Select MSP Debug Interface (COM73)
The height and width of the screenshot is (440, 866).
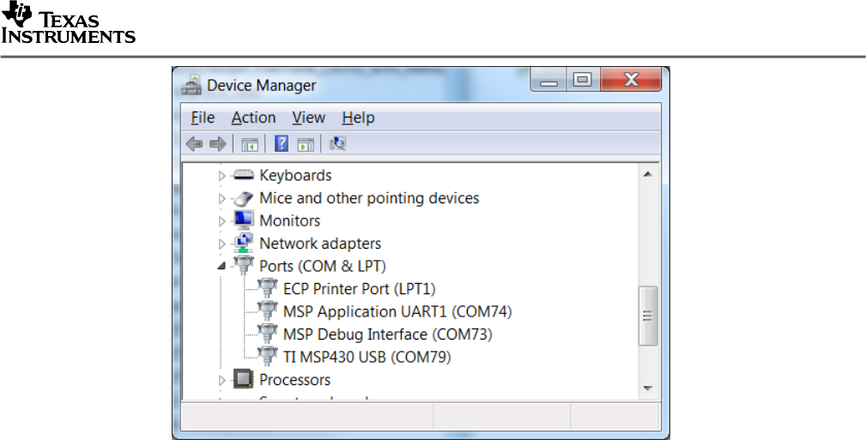pyautogui.click(x=387, y=335)
